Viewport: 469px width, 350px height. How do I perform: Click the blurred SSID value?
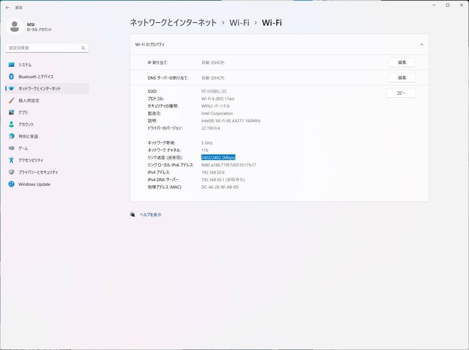[x=214, y=91]
